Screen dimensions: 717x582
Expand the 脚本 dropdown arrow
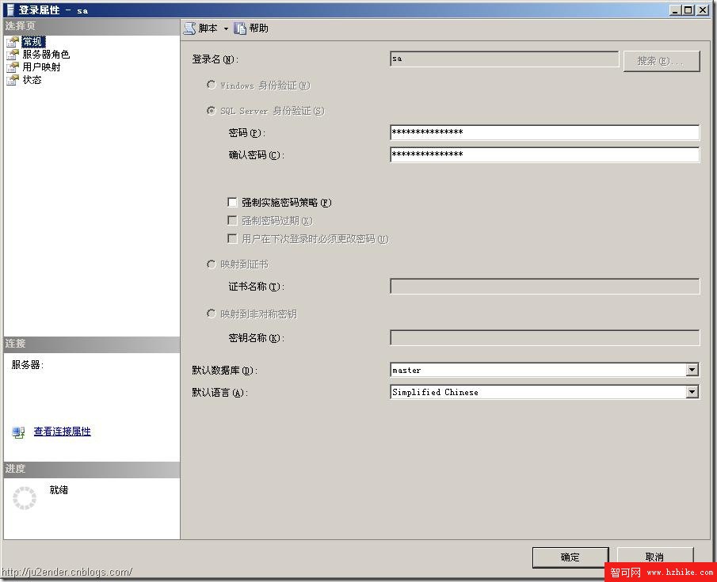[x=226, y=29]
